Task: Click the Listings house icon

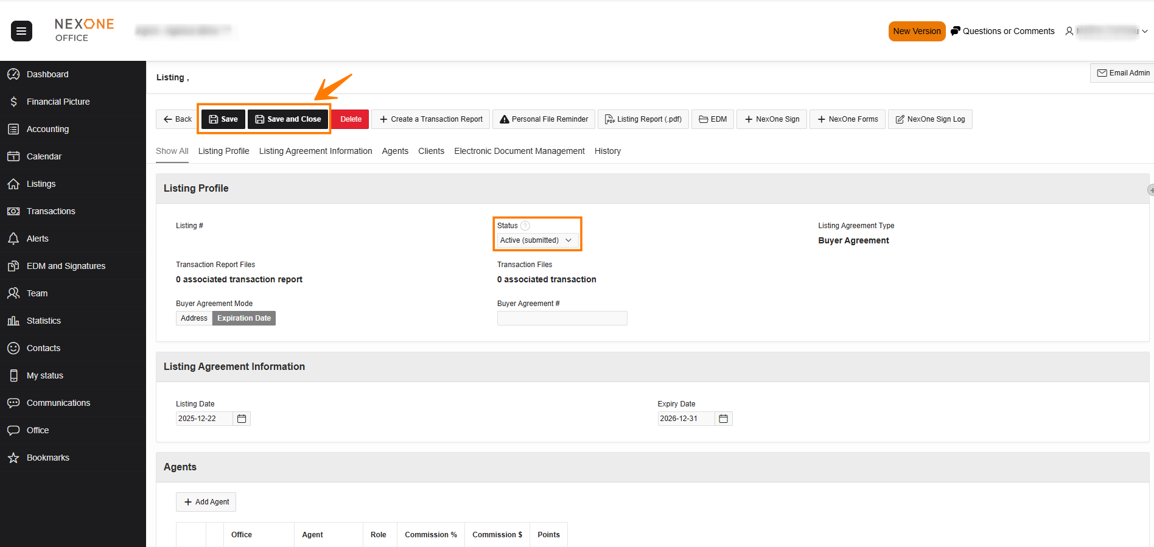Action: [13, 184]
